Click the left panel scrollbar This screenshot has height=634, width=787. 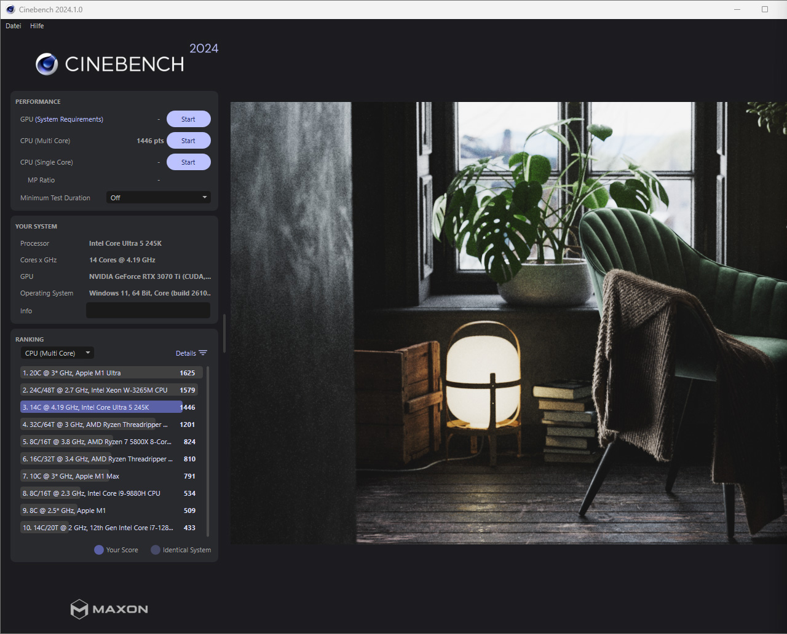(224, 333)
